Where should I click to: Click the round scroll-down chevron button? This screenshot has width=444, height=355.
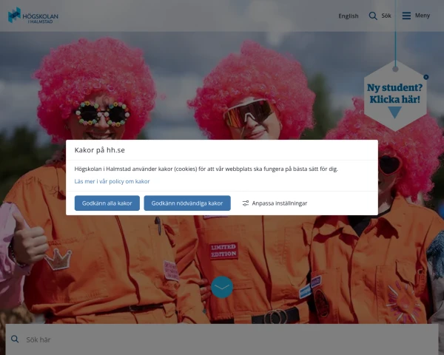[x=222, y=287]
